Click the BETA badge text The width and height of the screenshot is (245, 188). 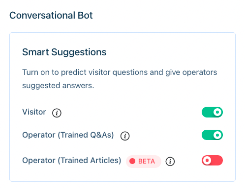tap(147, 161)
